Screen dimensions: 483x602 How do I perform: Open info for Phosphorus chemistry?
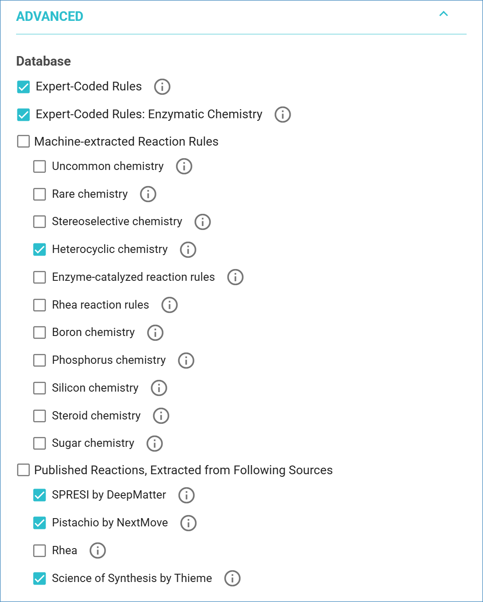click(x=186, y=360)
